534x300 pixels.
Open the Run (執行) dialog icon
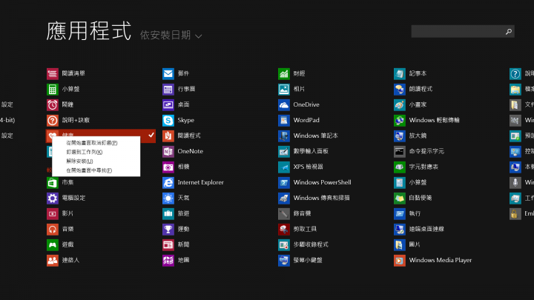[400, 213]
